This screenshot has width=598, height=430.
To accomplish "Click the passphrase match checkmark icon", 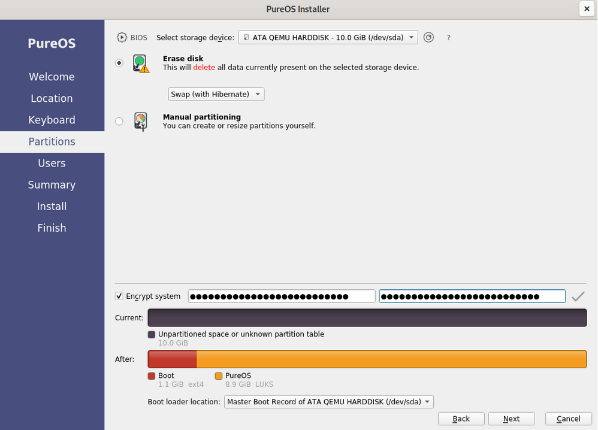I will pos(578,296).
